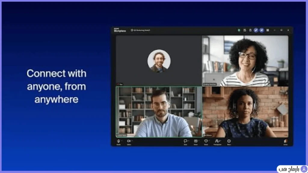Select the video tile of woman wearing headphones
308x173 pixels.
pyautogui.click(x=245, y=112)
